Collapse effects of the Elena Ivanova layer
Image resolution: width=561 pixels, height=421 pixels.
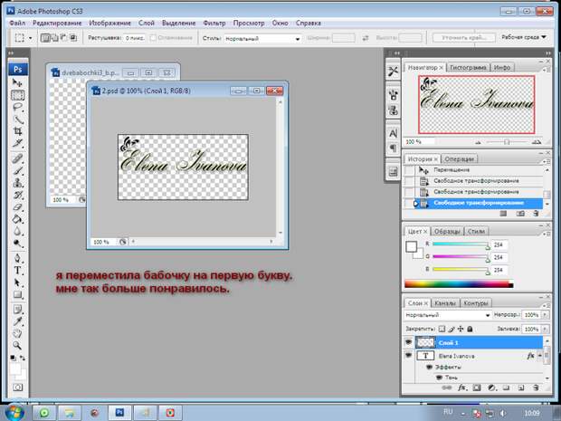pos(539,356)
